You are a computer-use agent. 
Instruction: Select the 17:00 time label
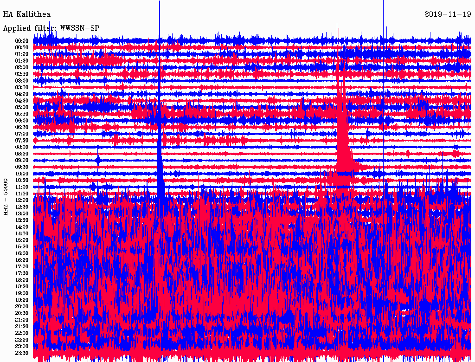click(x=22, y=267)
